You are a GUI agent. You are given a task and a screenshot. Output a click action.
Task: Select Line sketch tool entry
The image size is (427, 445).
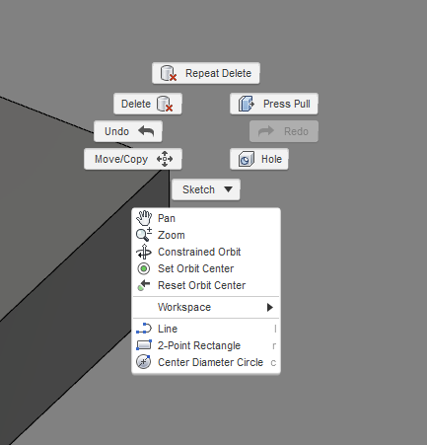click(x=206, y=329)
